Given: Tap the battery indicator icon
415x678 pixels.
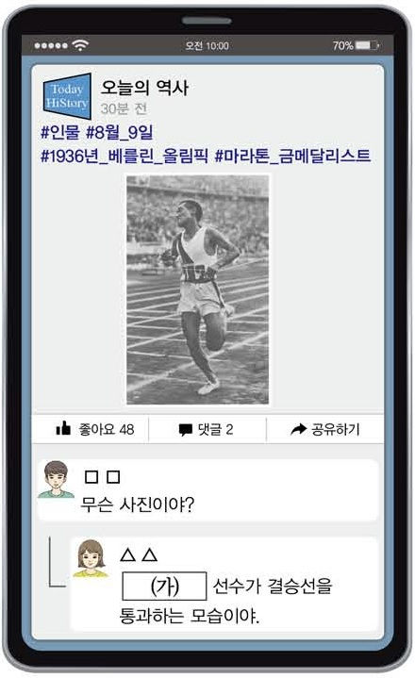Looking at the screenshot, I should [368, 45].
